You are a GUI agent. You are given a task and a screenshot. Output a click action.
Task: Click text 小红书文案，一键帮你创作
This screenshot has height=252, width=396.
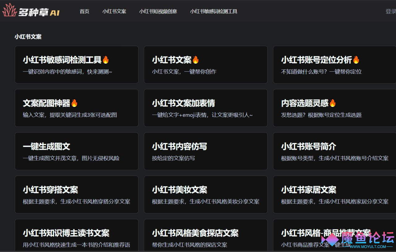[x=184, y=72]
